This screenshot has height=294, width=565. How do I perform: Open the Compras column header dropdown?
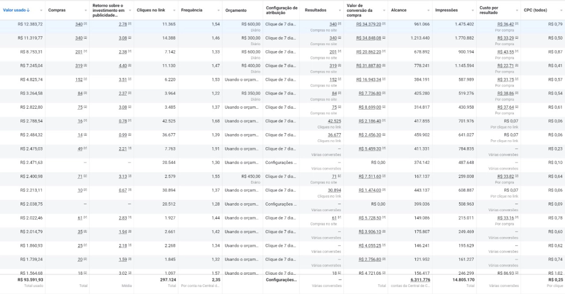pos(86,10)
